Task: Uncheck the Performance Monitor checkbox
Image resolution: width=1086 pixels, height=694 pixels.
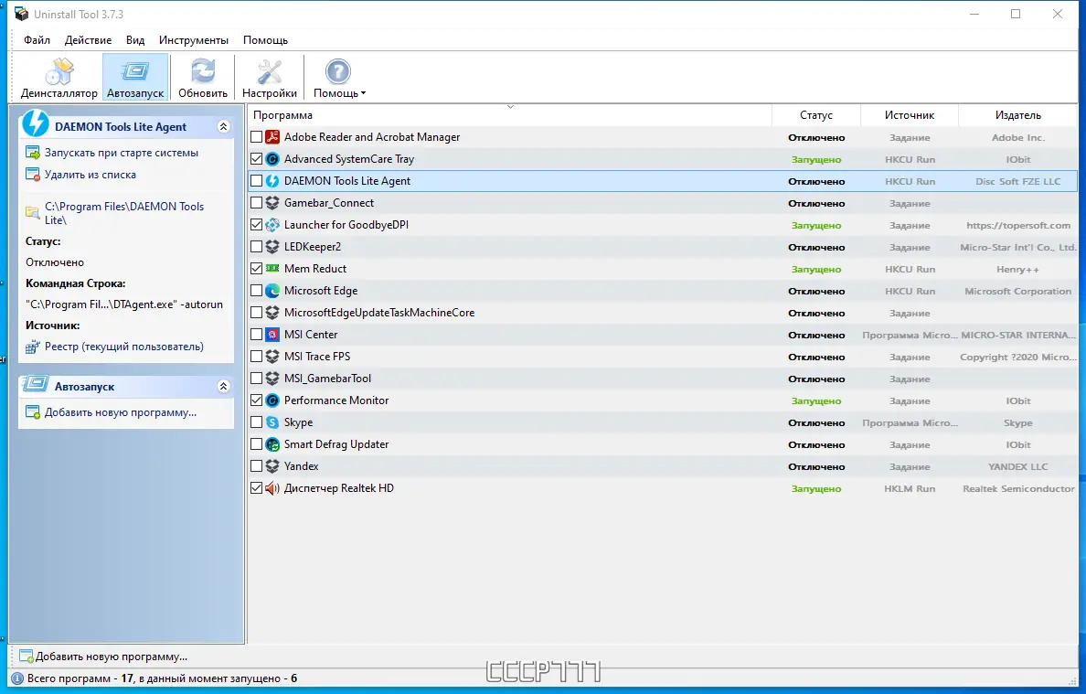Action: 256,400
